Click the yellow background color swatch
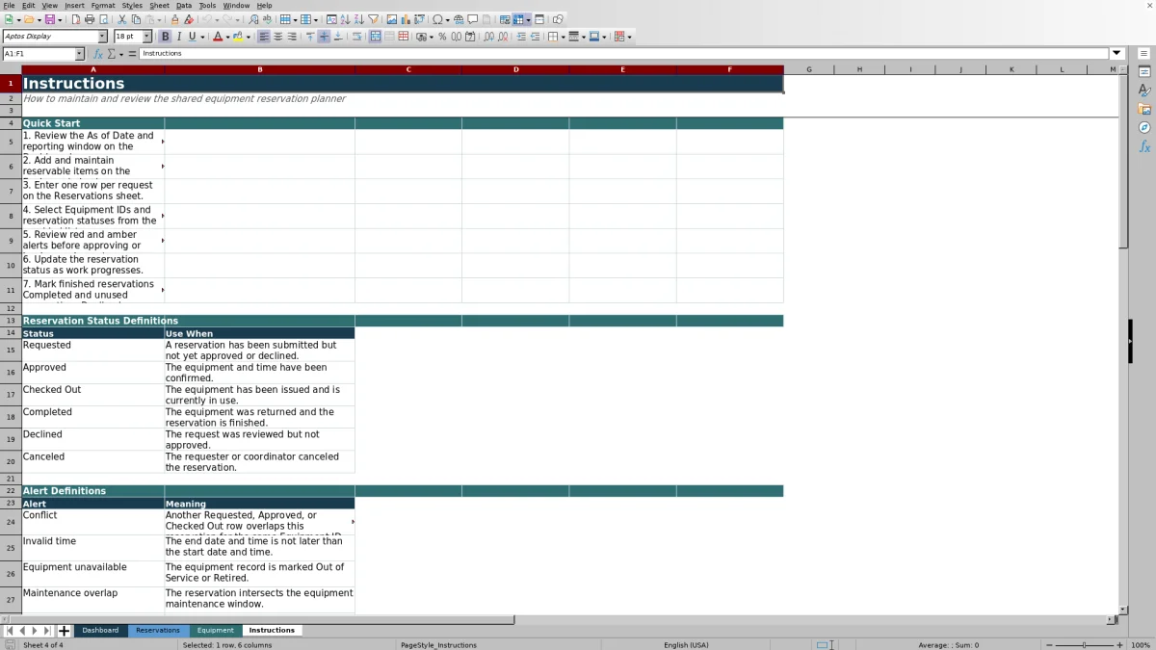The image size is (1156, 650). pos(238,37)
